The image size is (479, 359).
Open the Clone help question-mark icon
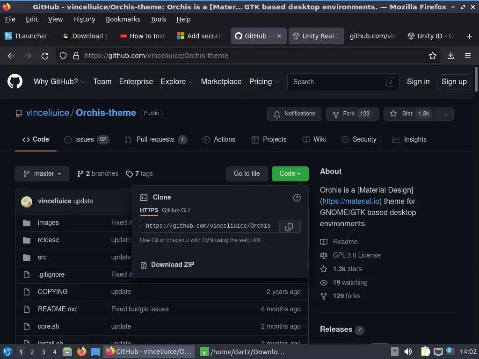[297, 198]
